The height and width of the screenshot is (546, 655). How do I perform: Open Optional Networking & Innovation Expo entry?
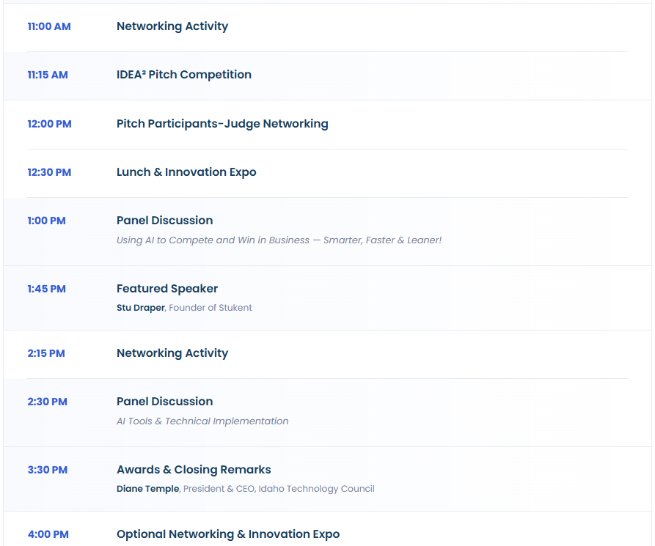(228, 534)
